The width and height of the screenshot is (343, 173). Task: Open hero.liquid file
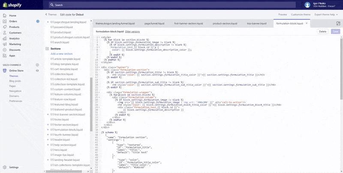tap(59, 150)
